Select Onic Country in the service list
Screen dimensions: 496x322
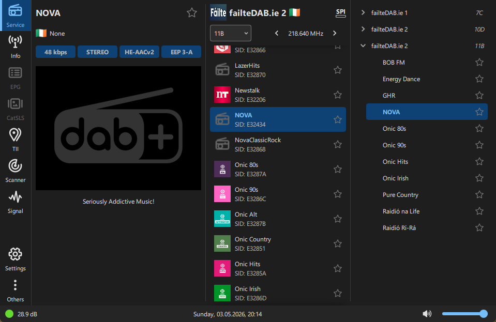pyautogui.click(x=278, y=243)
